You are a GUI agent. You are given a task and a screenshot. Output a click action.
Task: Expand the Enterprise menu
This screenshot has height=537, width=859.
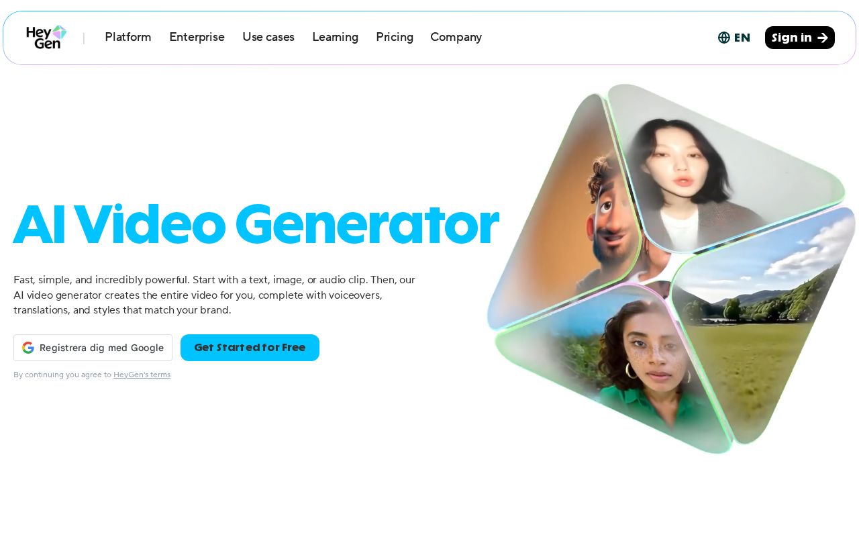197,38
